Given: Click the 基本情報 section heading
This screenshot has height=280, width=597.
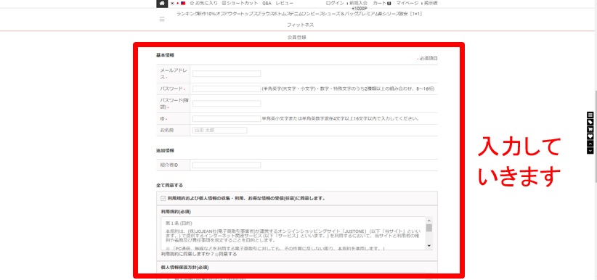Looking at the screenshot, I should click(x=166, y=55).
